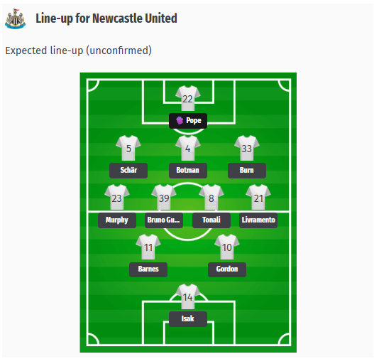Open Schär's player name tag
Screen dimensions: 374x359
click(x=128, y=171)
